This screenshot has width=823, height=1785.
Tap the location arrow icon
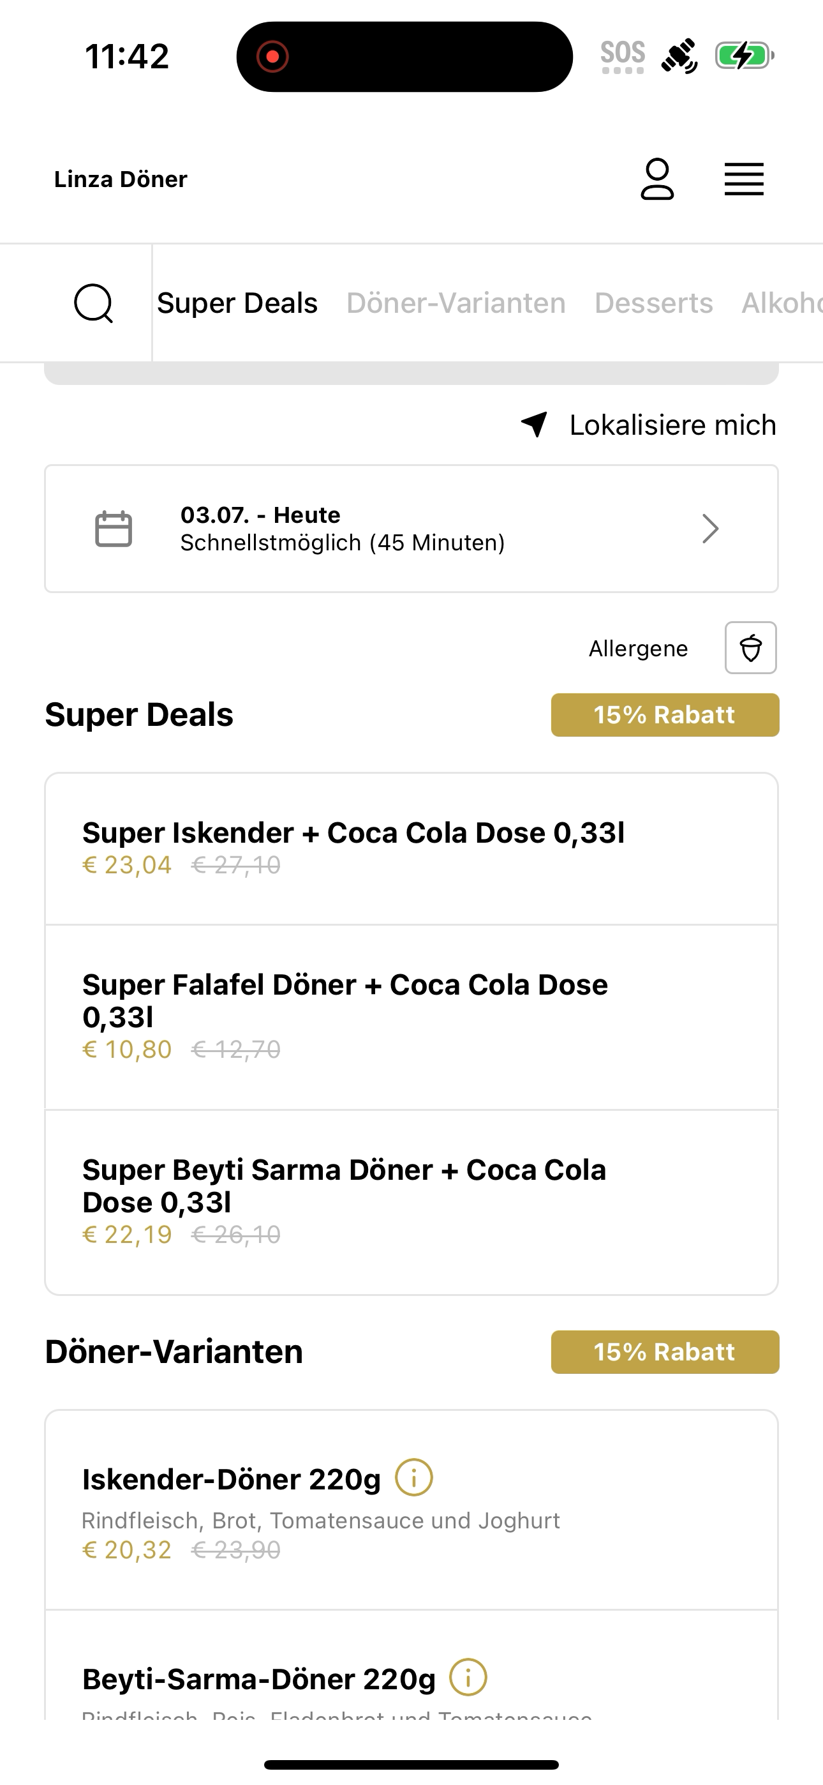534,424
